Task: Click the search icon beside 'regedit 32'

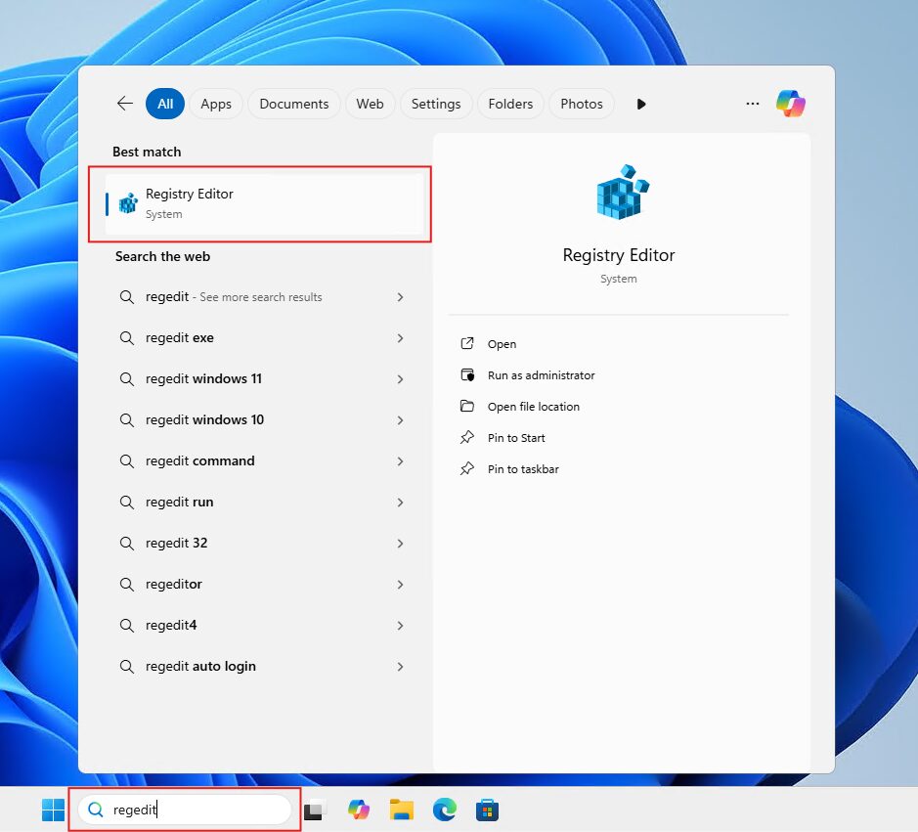Action: click(x=126, y=543)
